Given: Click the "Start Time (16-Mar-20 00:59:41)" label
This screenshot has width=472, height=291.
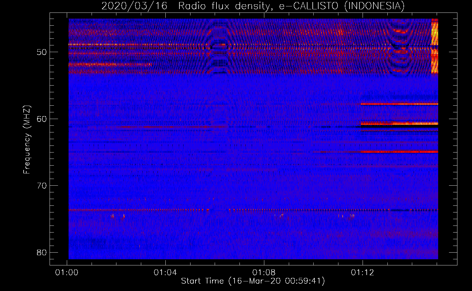Looking at the screenshot, I should pos(253,281).
